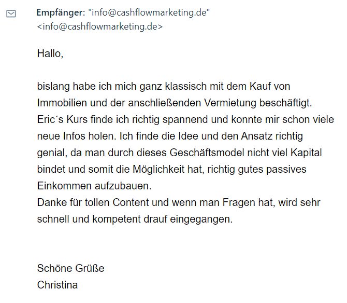Click the Empfänger label
This screenshot has height=303, width=347.
pyautogui.click(x=61, y=12)
